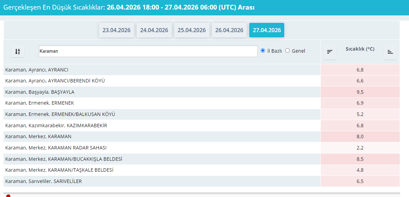
Task: Focus the search field containing Karaman
Action: [148, 51]
